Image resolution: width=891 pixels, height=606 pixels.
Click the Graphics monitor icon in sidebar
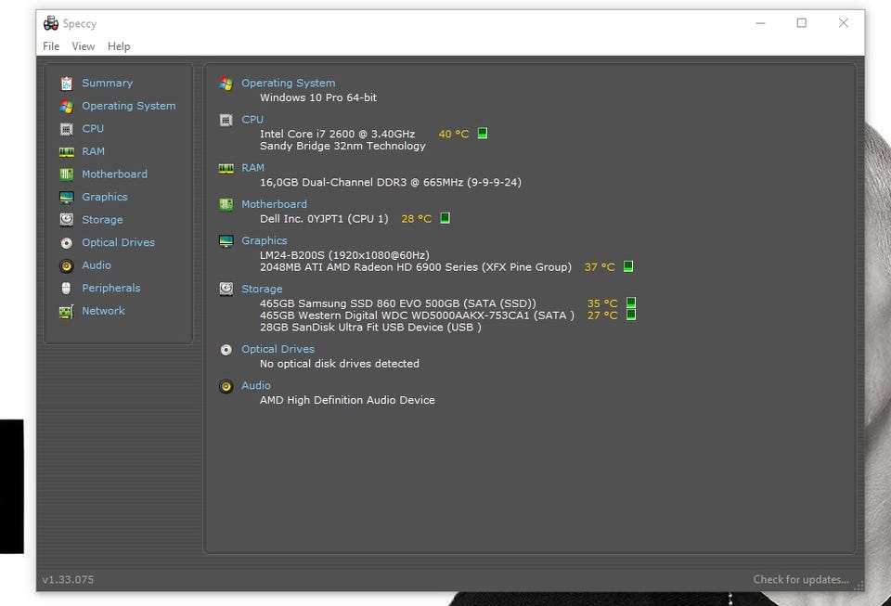click(x=67, y=197)
